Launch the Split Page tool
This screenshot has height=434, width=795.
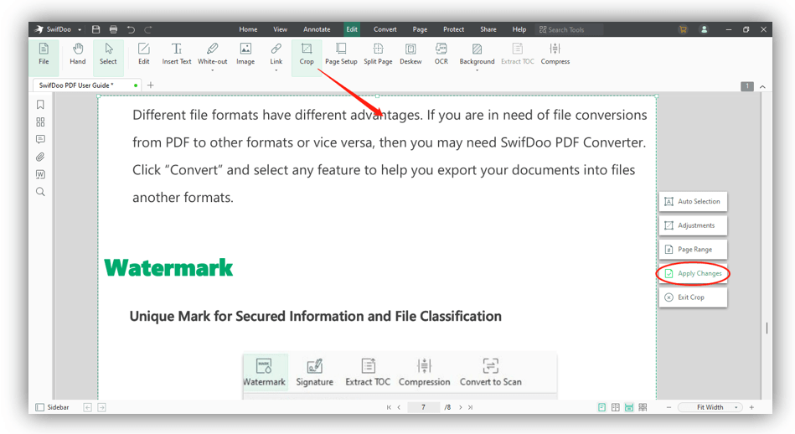[x=378, y=54]
